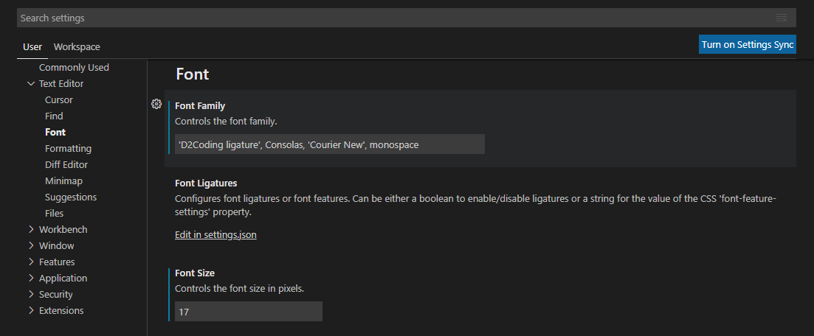Select Diff Editor in settings tree
Image resolution: width=814 pixels, height=336 pixels.
[x=66, y=164]
